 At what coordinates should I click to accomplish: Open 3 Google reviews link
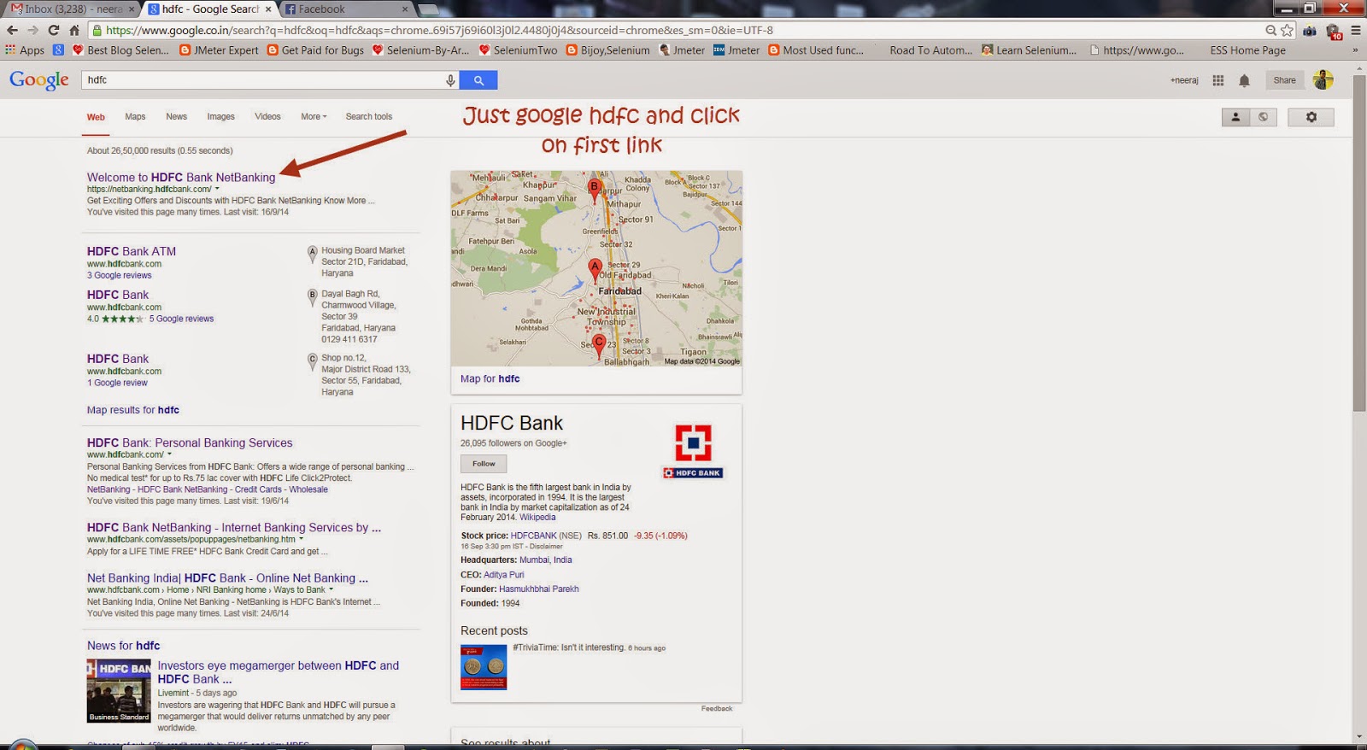(x=119, y=276)
